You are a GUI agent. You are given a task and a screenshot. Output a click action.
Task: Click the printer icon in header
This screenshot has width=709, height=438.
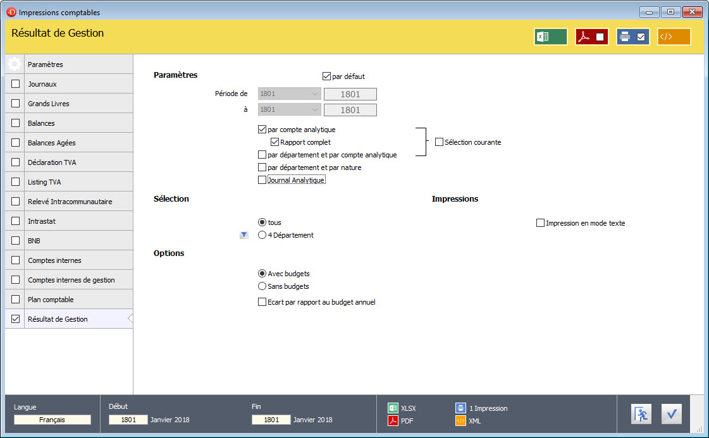[x=632, y=37]
